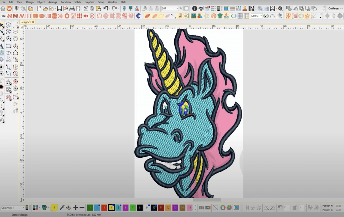344x217 pixels.
Task: Open the Stitch menu
Action: [77, 2]
